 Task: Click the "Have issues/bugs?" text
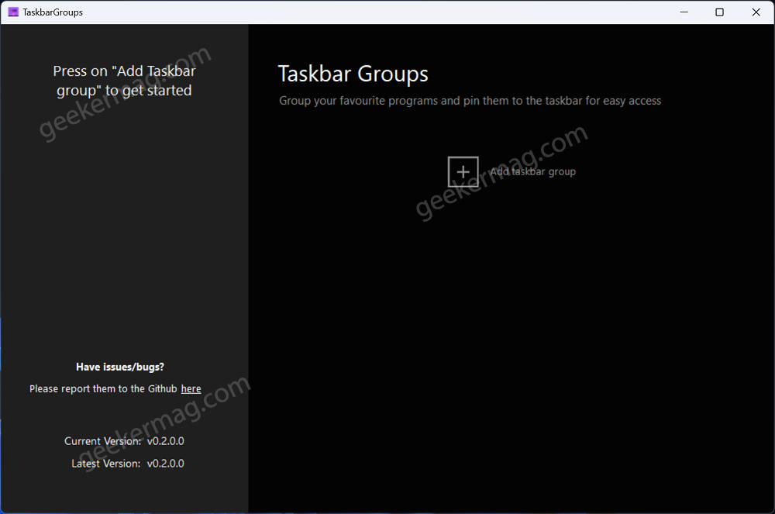tap(120, 367)
